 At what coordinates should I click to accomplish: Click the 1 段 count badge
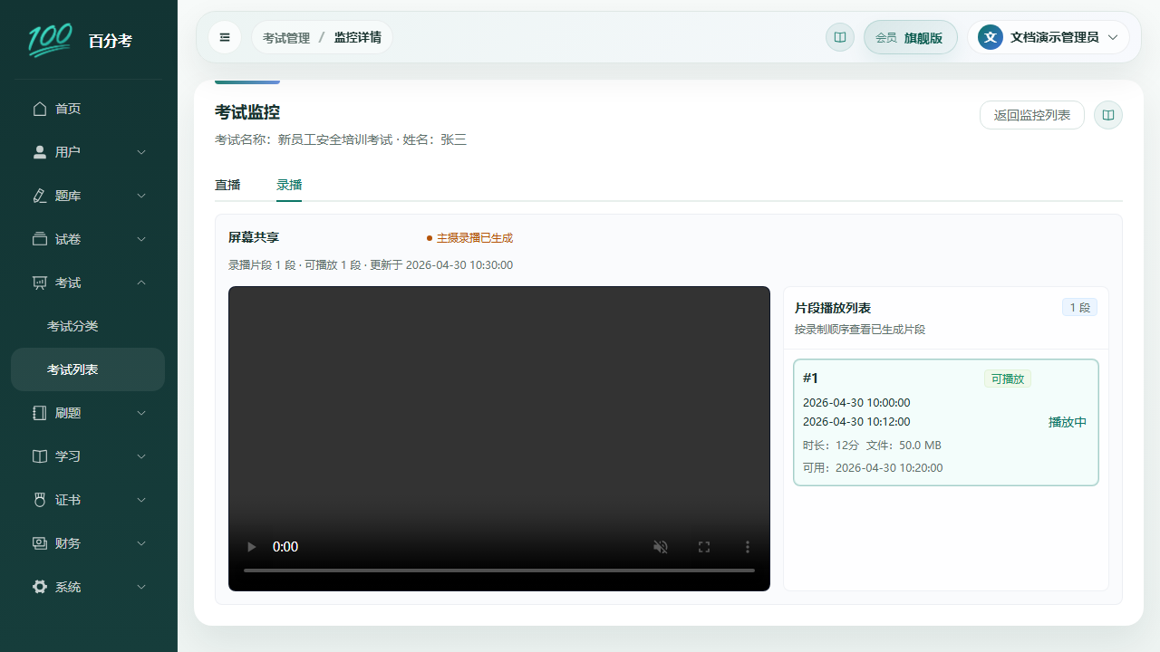[1079, 308]
